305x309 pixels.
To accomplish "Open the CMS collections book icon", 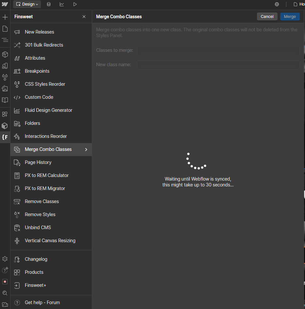I will pos(5,100).
